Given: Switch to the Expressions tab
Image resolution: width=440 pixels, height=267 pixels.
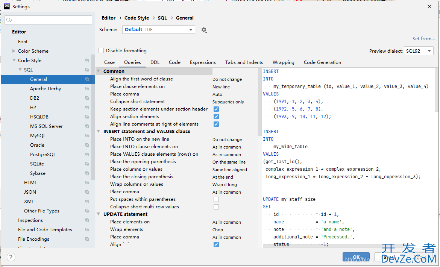Looking at the screenshot, I should click(203, 62).
